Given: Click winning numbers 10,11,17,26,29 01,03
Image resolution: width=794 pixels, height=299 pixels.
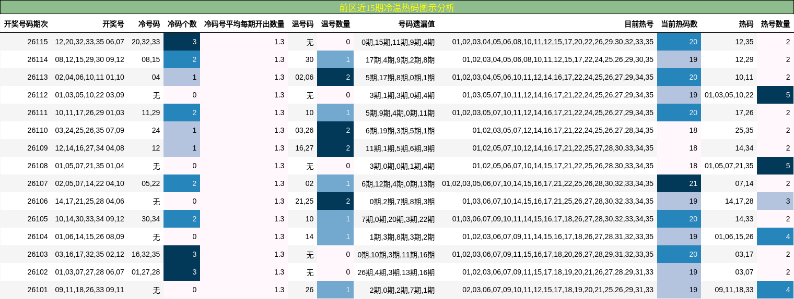Looking at the screenshot, I should 90,113.
